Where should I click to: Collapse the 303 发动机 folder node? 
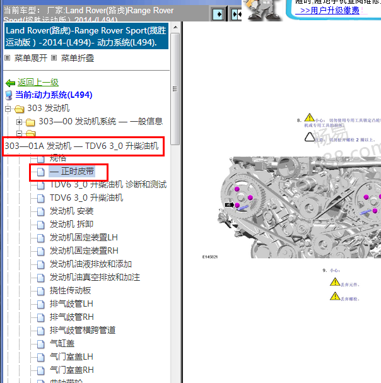pyautogui.click(x=8, y=109)
